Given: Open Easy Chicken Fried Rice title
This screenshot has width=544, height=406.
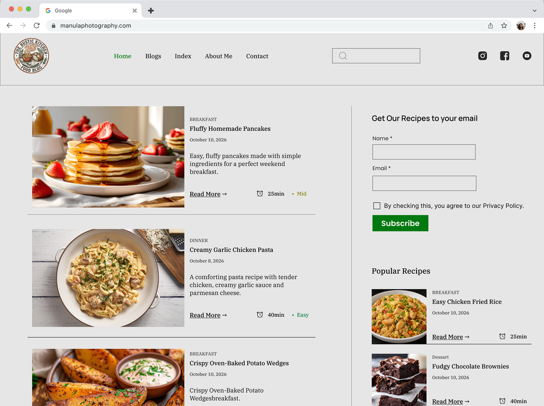Looking at the screenshot, I should tap(466, 302).
